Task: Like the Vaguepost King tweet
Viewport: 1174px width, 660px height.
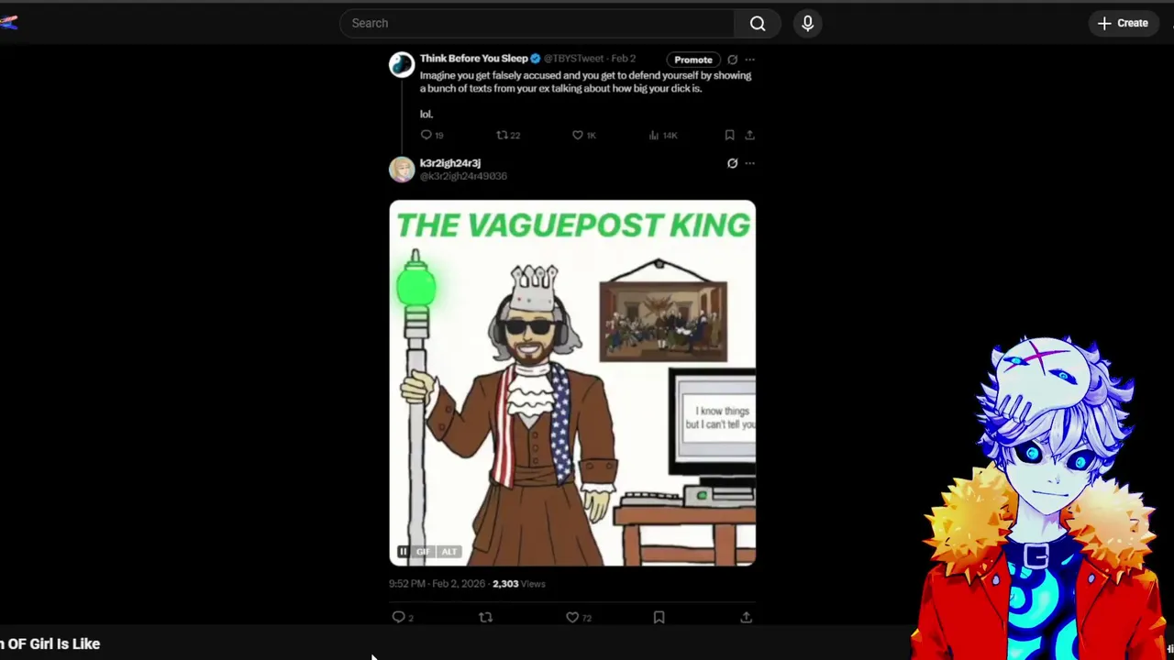Action: 572,617
